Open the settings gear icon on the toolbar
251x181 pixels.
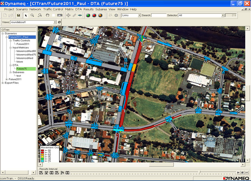[116, 15]
